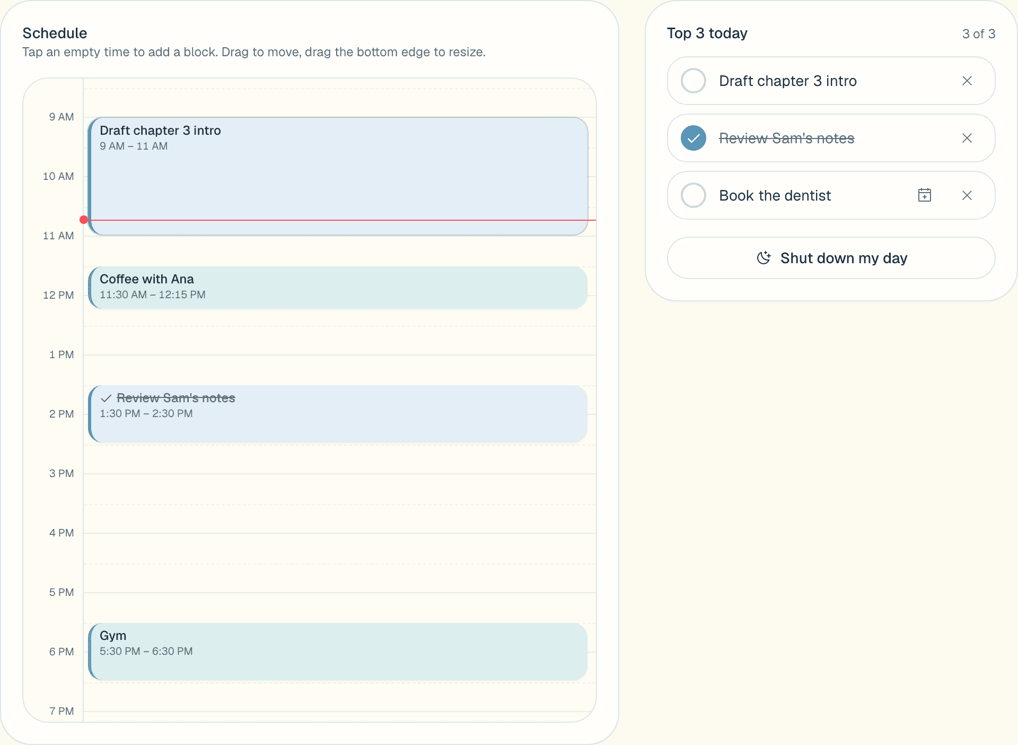
Task: Open the Review Sam's notes schedule block
Action: click(x=338, y=414)
